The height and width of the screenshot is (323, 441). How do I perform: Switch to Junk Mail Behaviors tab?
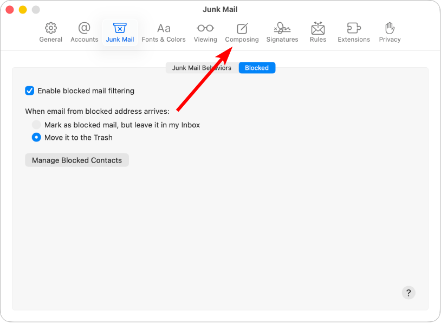202,68
